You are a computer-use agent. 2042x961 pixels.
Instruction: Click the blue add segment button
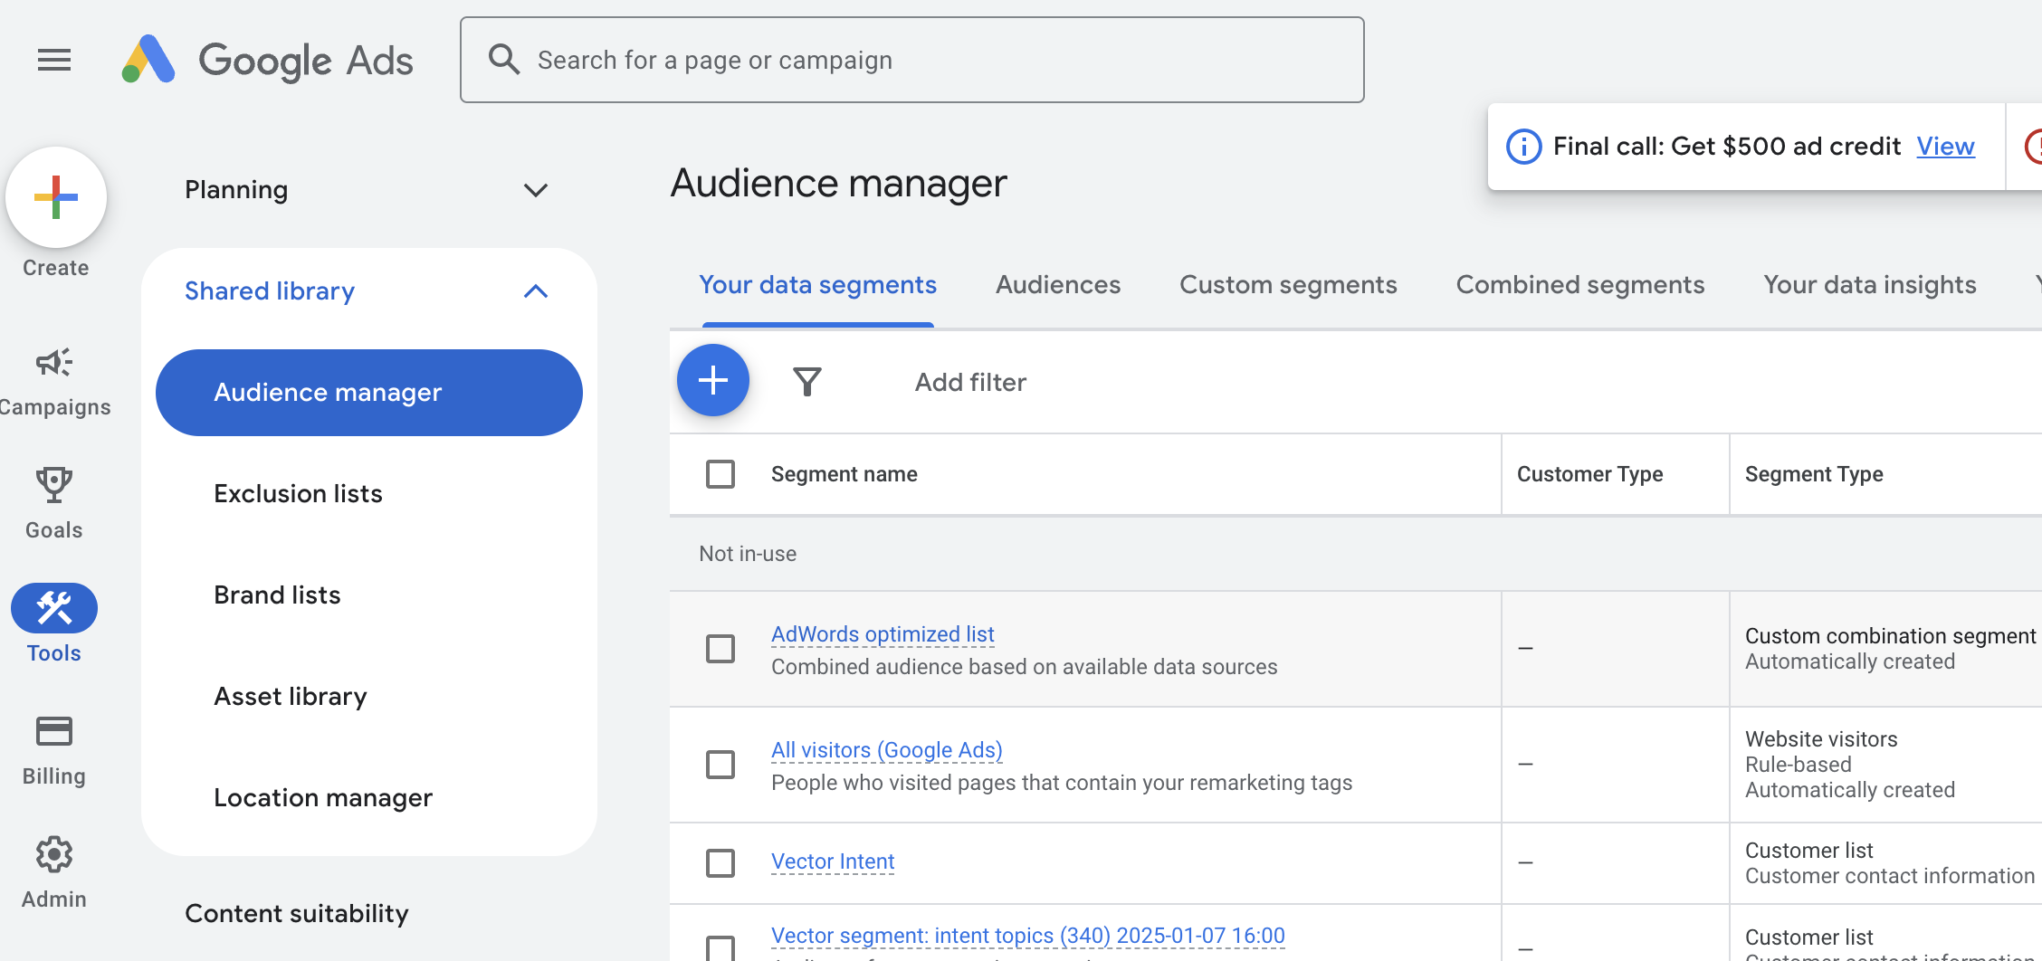tap(713, 381)
